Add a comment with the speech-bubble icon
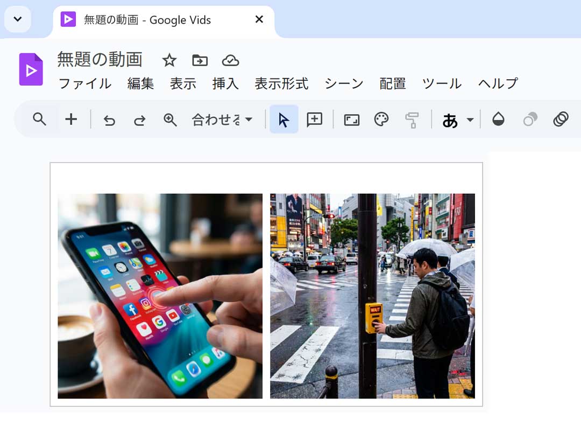This screenshot has height=447, width=581. [314, 120]
